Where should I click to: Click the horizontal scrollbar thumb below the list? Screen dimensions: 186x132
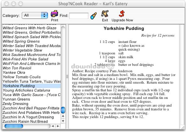pyautogui.click(x=14, y=126)
